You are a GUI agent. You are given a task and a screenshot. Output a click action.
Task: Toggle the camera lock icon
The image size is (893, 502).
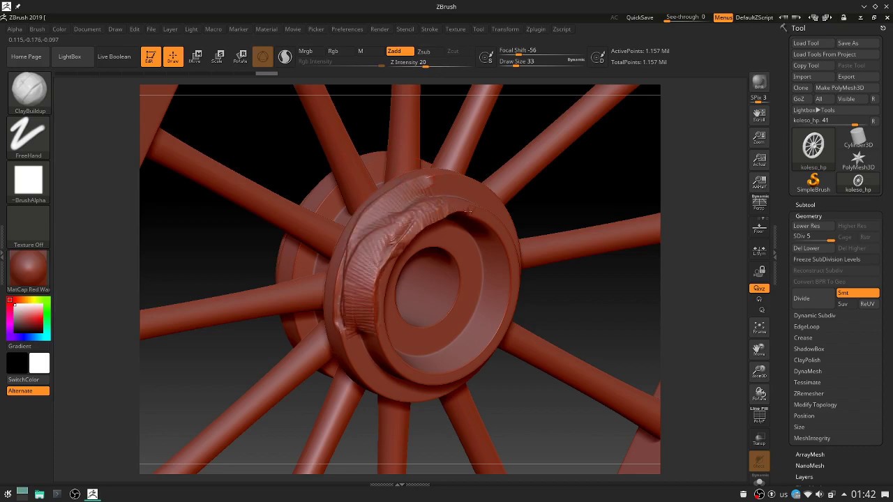click(x=759, y=271)
